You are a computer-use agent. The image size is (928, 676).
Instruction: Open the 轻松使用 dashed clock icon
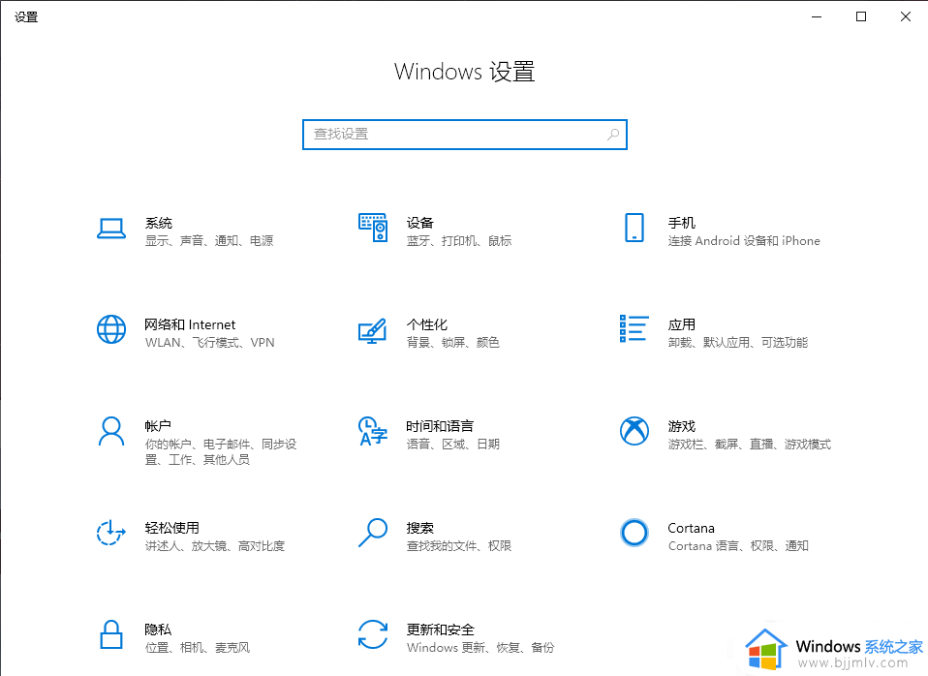pyautogui.click(x=111, y=533)
